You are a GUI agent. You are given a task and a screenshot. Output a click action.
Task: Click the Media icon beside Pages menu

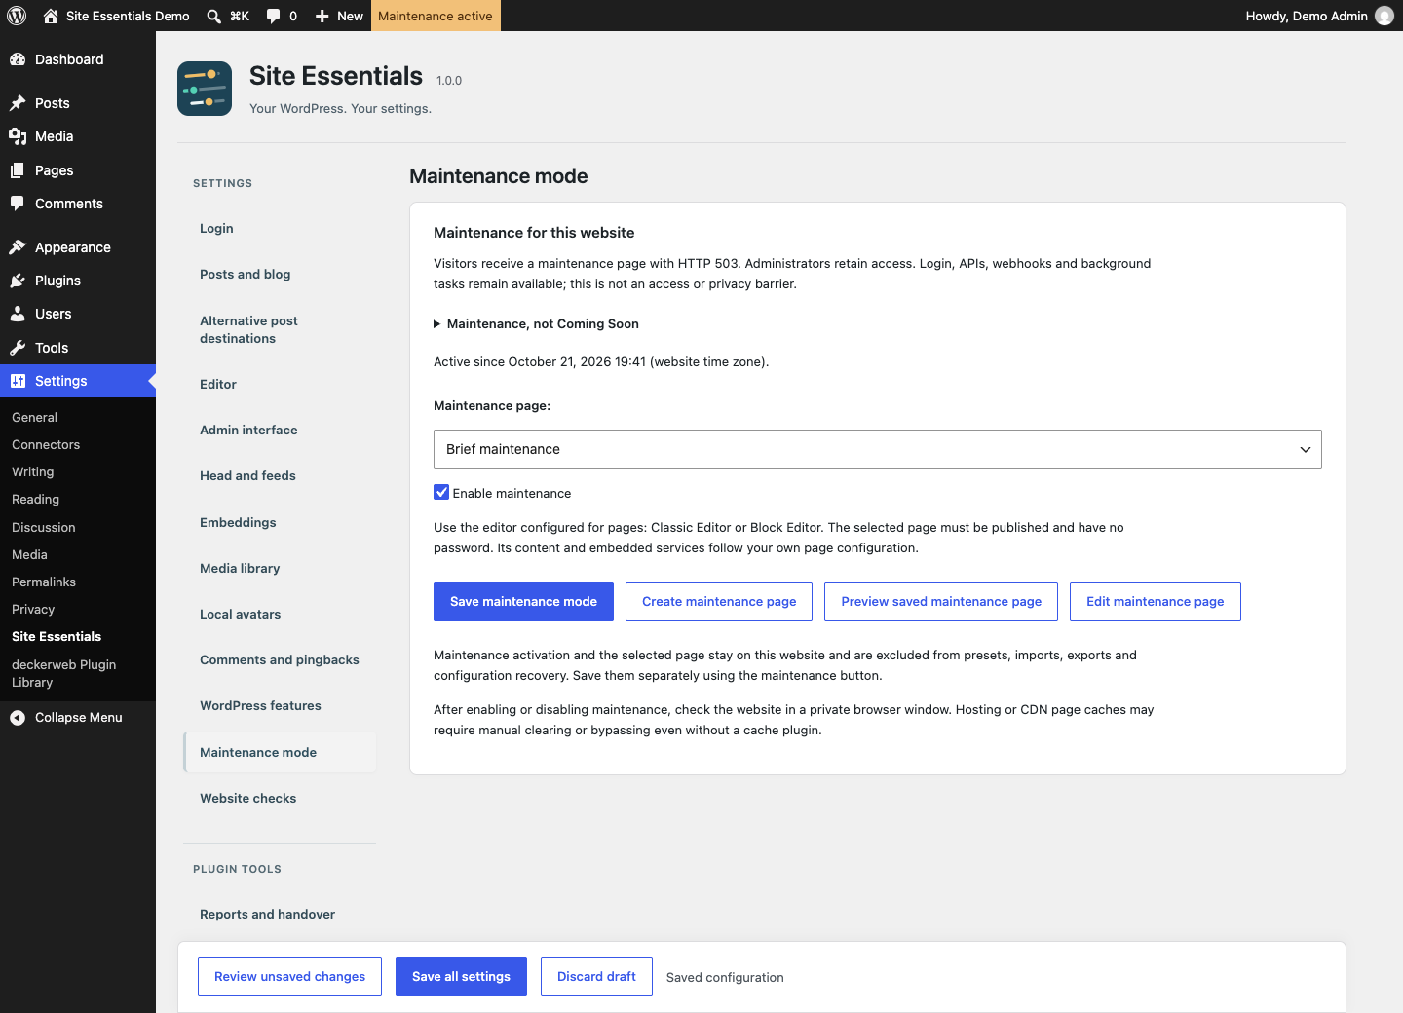click(x=18, y=136)
